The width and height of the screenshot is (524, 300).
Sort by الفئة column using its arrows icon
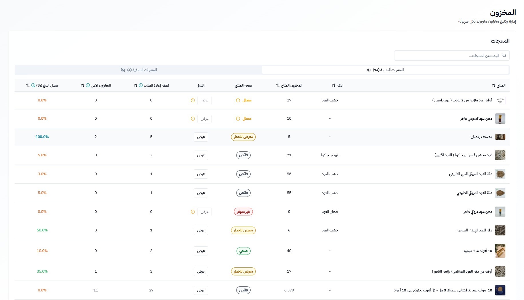[334, 85]
